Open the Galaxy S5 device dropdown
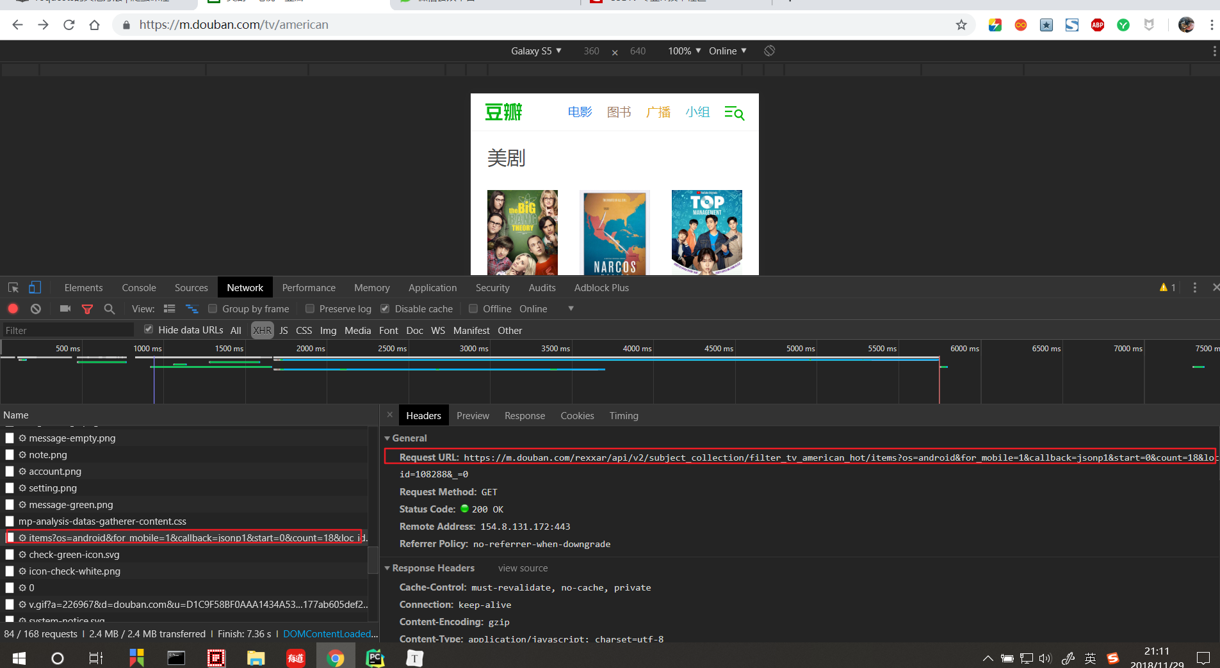This screenshot has height=668, width=1220. [x=536, y=51]
